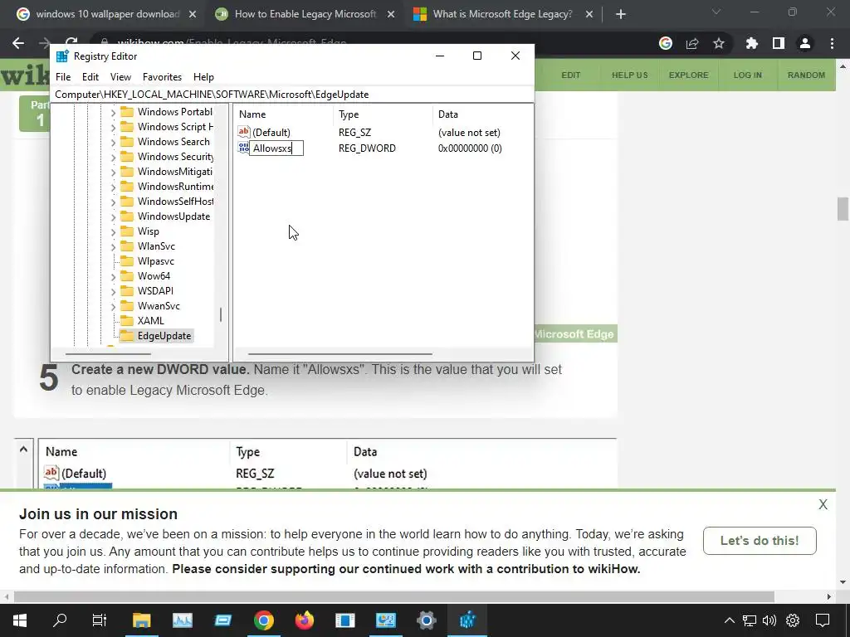Open Firefox from the taskbar
This screenshot has width=850, height=637.
pyautogui.click(x=304, y=620)
